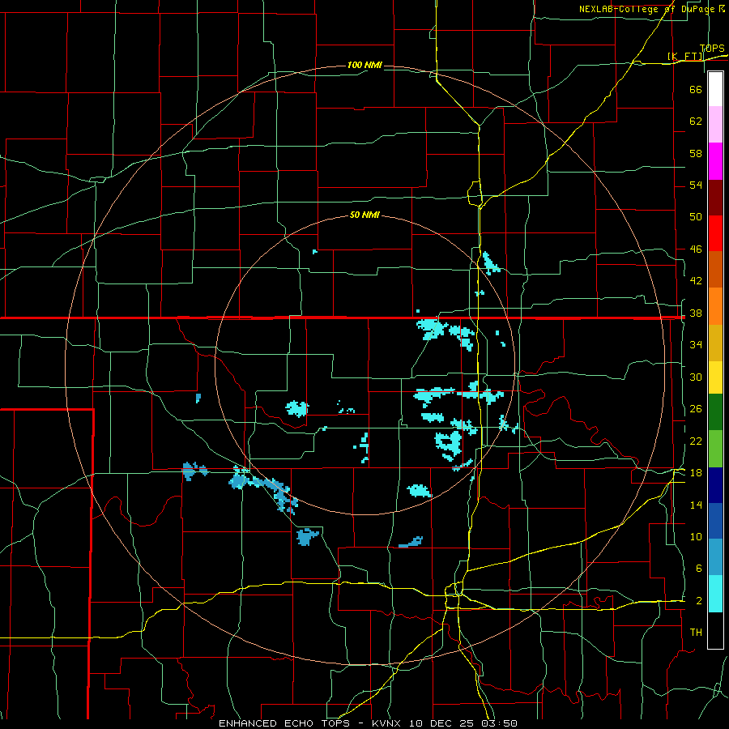Click the legend value "30"
Image resolution: width=729 pixels, height=729 pixels.
click(696, 377)
